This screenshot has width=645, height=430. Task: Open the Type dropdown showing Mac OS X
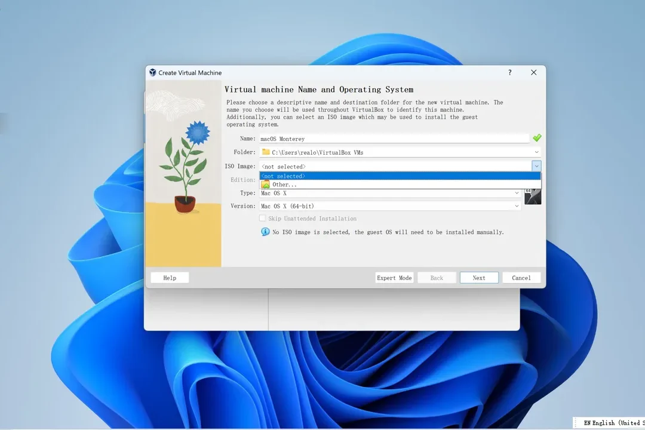click(x=516, y=192)
